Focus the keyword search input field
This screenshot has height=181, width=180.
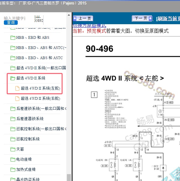(x=14, y=18)
